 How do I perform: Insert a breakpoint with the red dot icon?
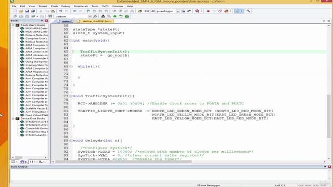click(x=208, y=11)
